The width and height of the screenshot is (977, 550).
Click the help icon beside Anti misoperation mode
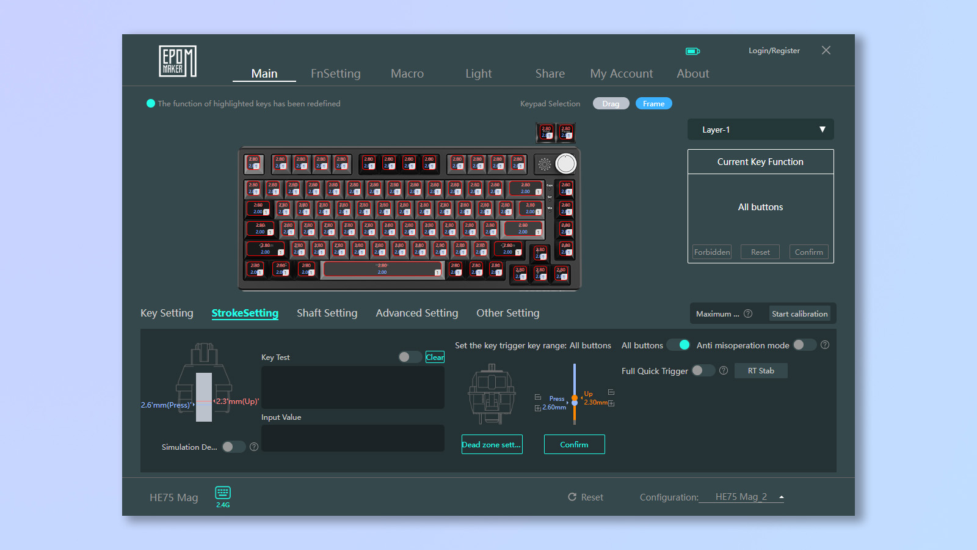825,345
